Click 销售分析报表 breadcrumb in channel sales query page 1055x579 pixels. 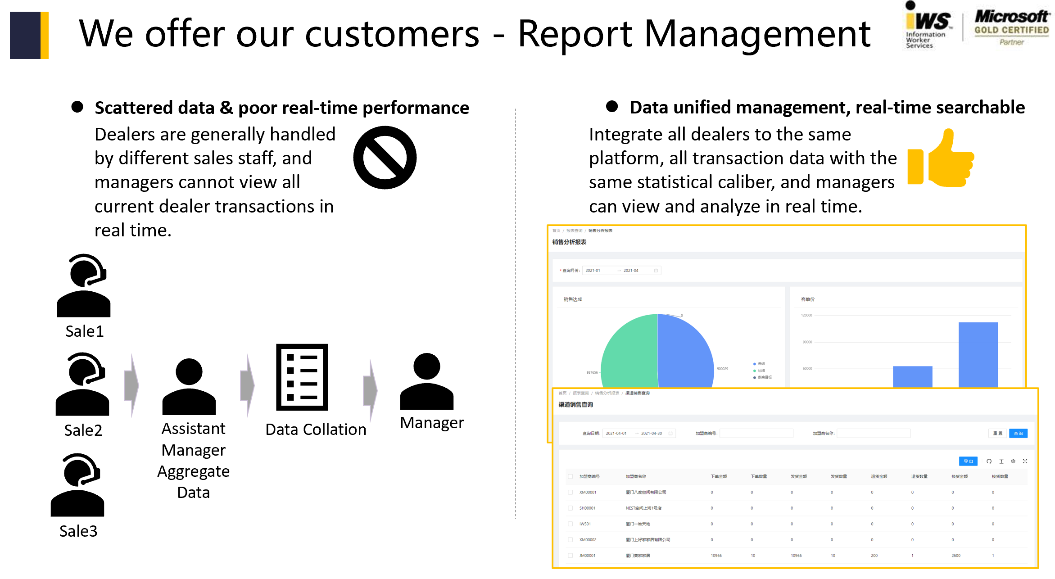[x=607, y=393]
